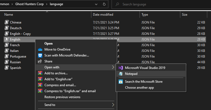The width and height of the screenshot is (211, 110).
Task: Click the Notepad icon in submenu
Action: click(x=121, y=74)
